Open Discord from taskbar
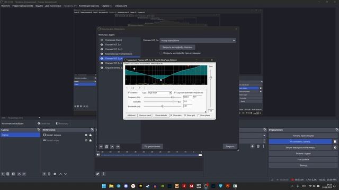This screenshot has width=339, height=190. click(126, 186)
